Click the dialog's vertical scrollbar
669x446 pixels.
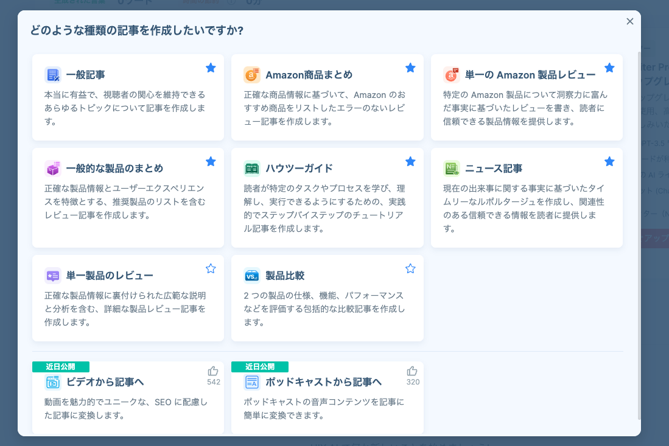(639, 236)
